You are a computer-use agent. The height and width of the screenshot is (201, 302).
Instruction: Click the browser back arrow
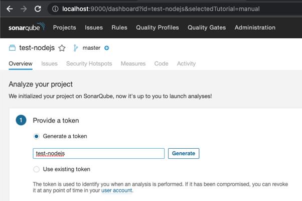10,9
